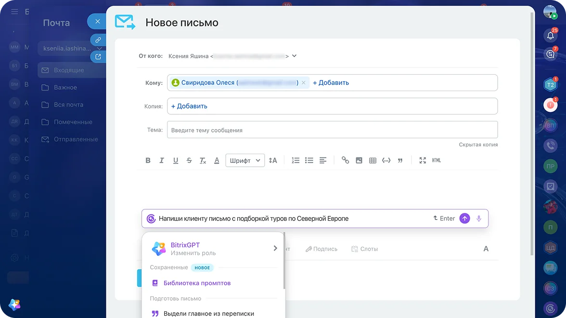Insert a hyperlink

click(x=346, y=160)
